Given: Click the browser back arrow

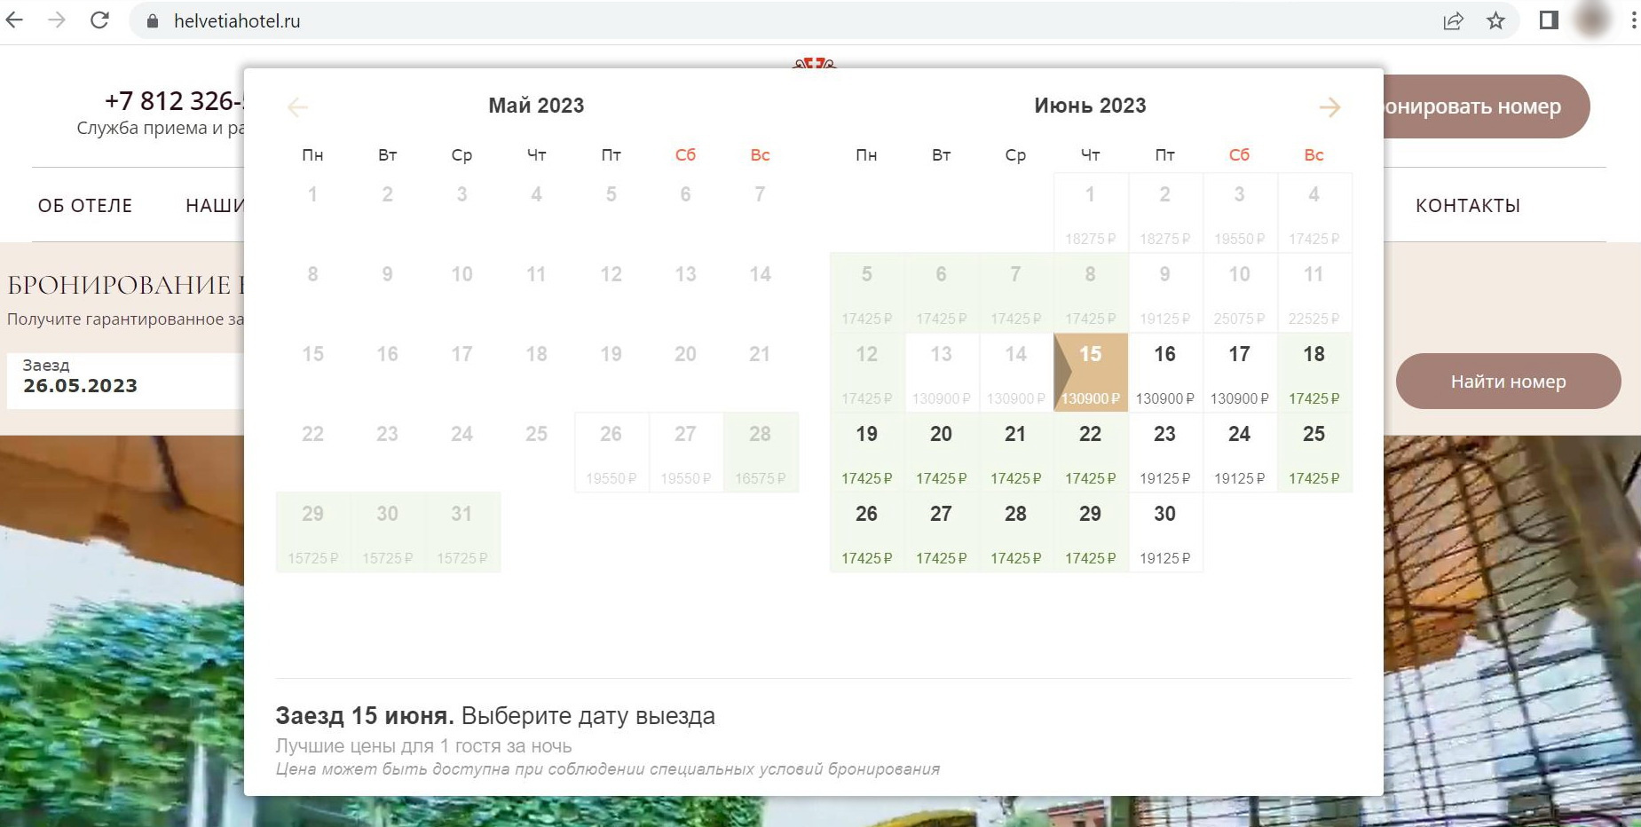Looking at the screenshot, I should point(14,20).
